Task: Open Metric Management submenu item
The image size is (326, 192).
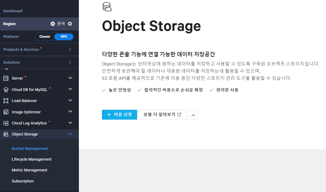Action: point(30,170)
